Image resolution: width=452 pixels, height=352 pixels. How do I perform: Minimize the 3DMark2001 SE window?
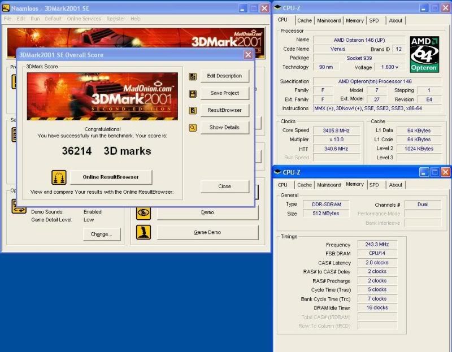pyautogui.click(x=243, y=8)
